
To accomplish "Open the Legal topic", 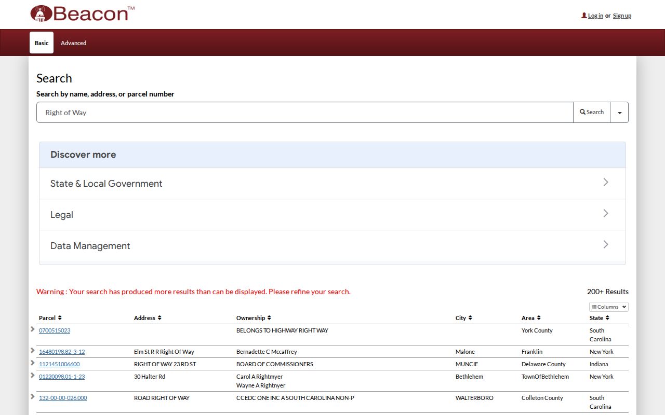I will pyautogui.click(x=332, y=215).
